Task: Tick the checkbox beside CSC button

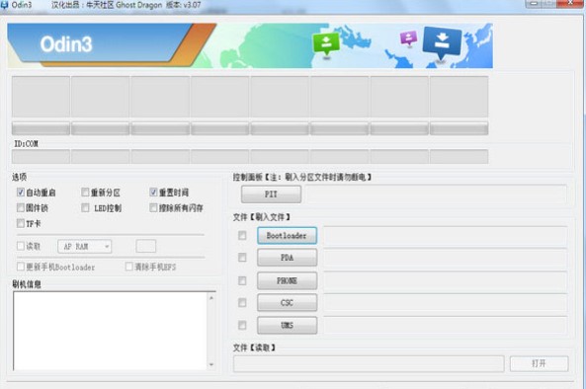Action: tap(242, 303)
